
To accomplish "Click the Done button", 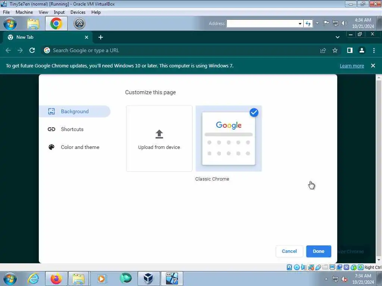I will (319, 251).
